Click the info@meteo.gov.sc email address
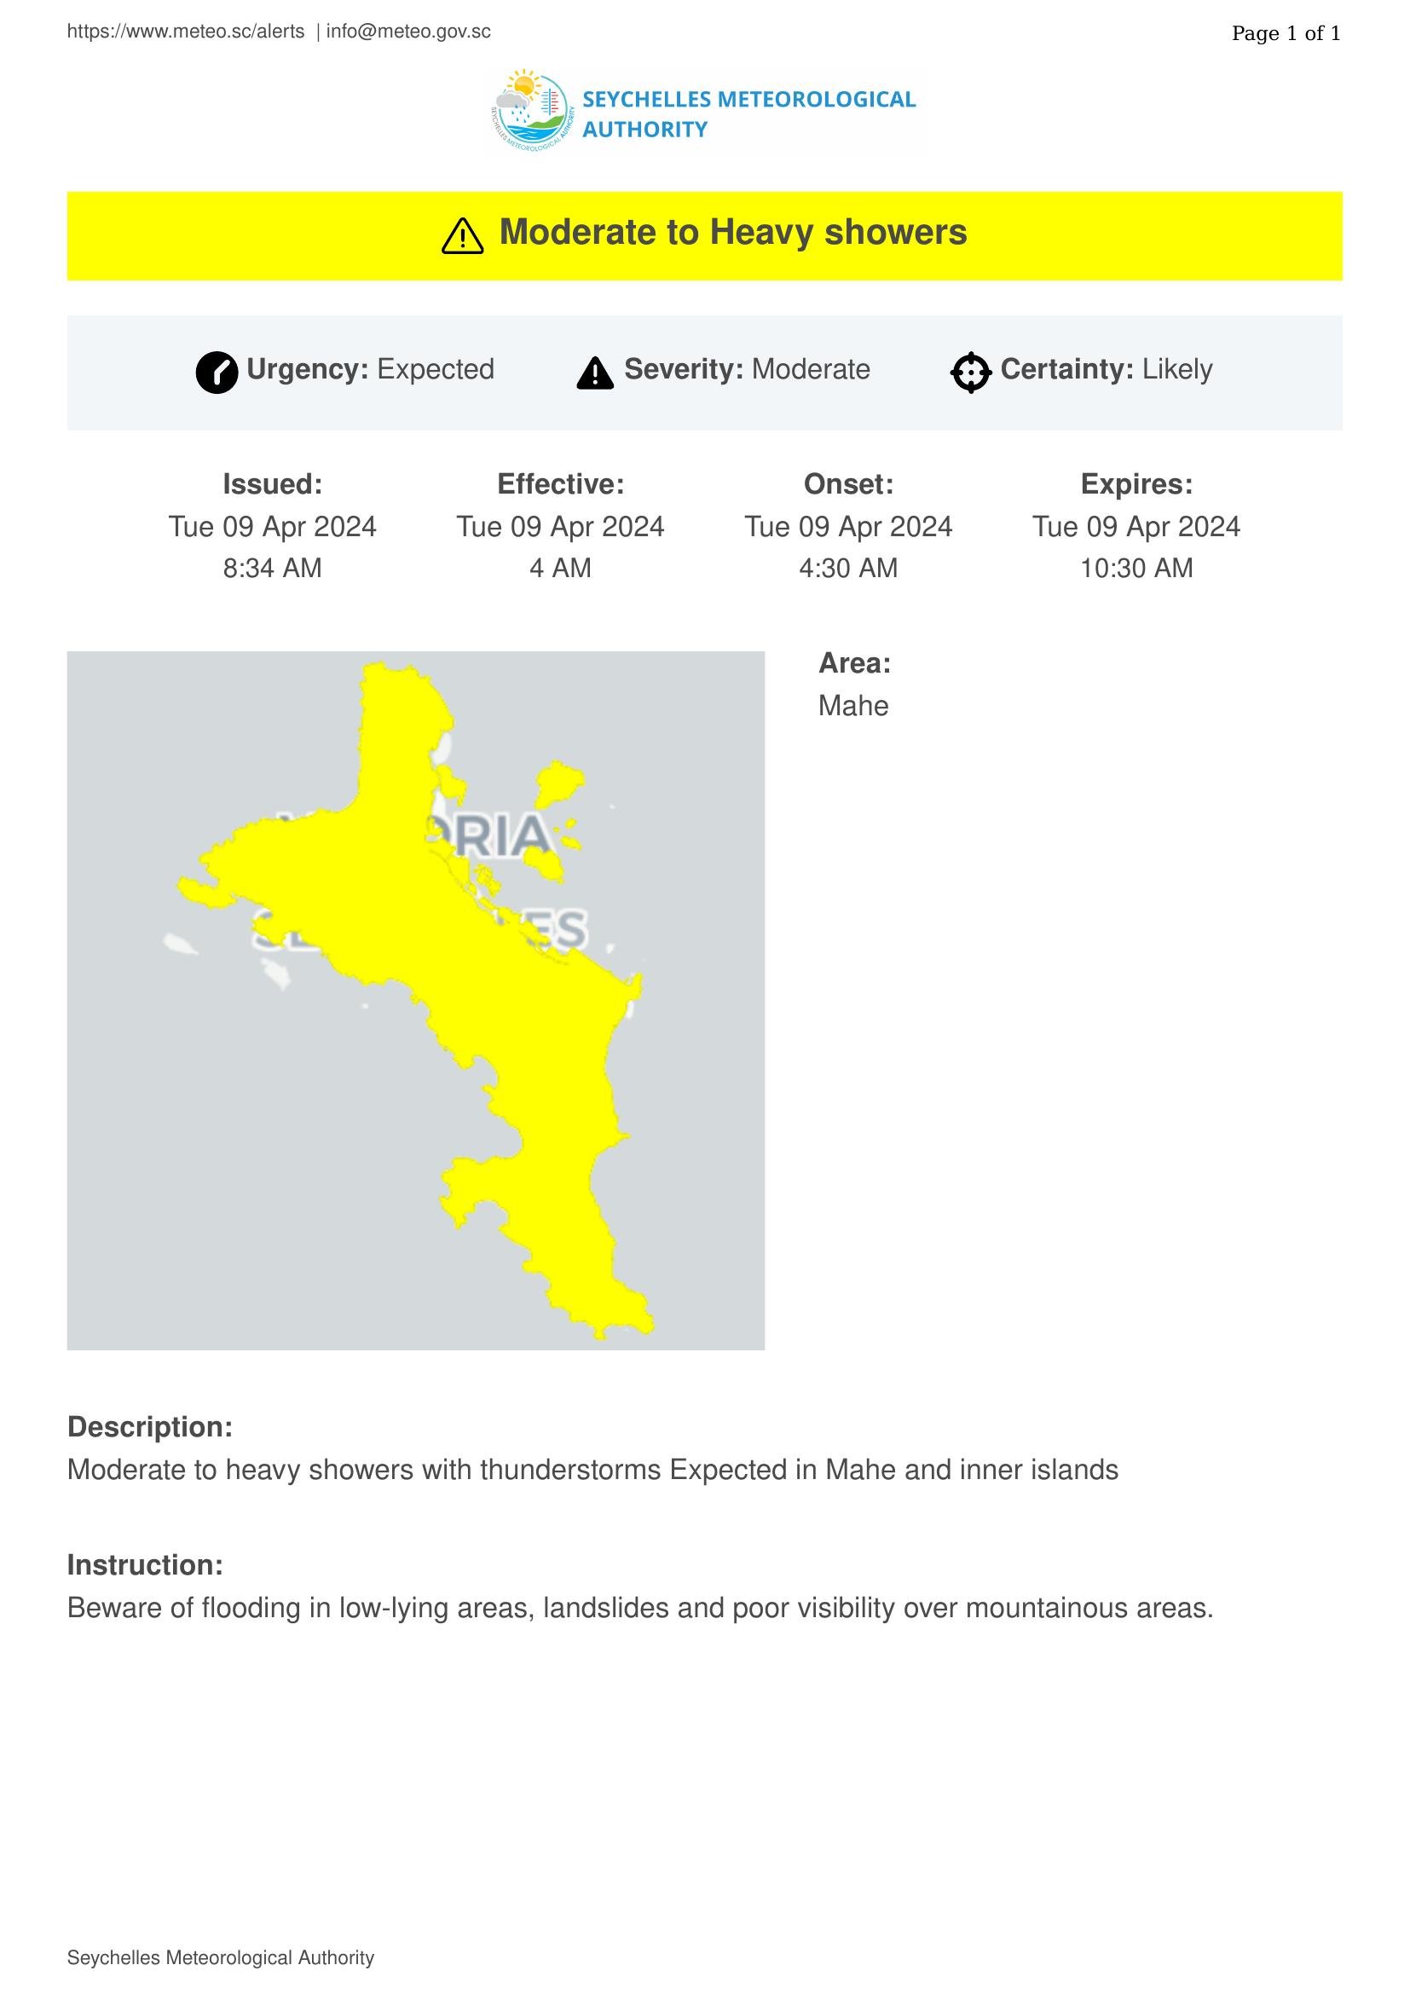 pos(408,32)
